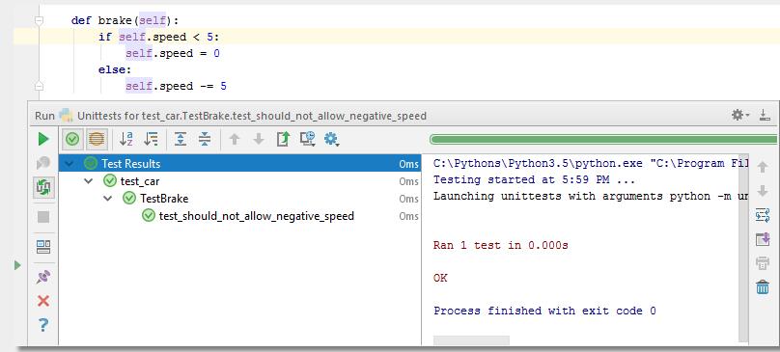The height and width of the screenshot is (352, 780).
Task: Sort tests by duration
Action: [151, 139]
